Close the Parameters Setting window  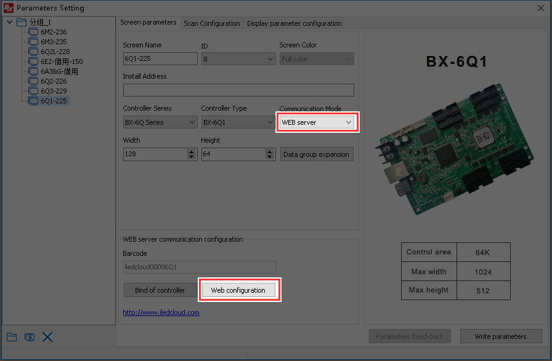click(x=541, y=8)
